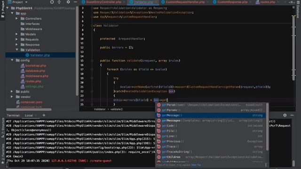
Task: Click the autocomplete popup scrollbar
Action: pos(267,127)
